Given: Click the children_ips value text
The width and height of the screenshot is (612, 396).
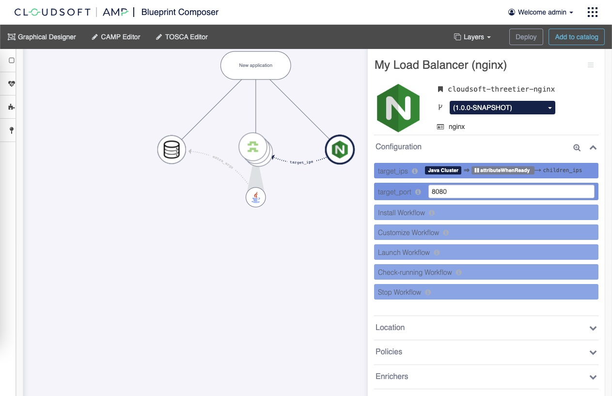Looking at the screenshot, I should pyautogui.click(x=563, y=171).
